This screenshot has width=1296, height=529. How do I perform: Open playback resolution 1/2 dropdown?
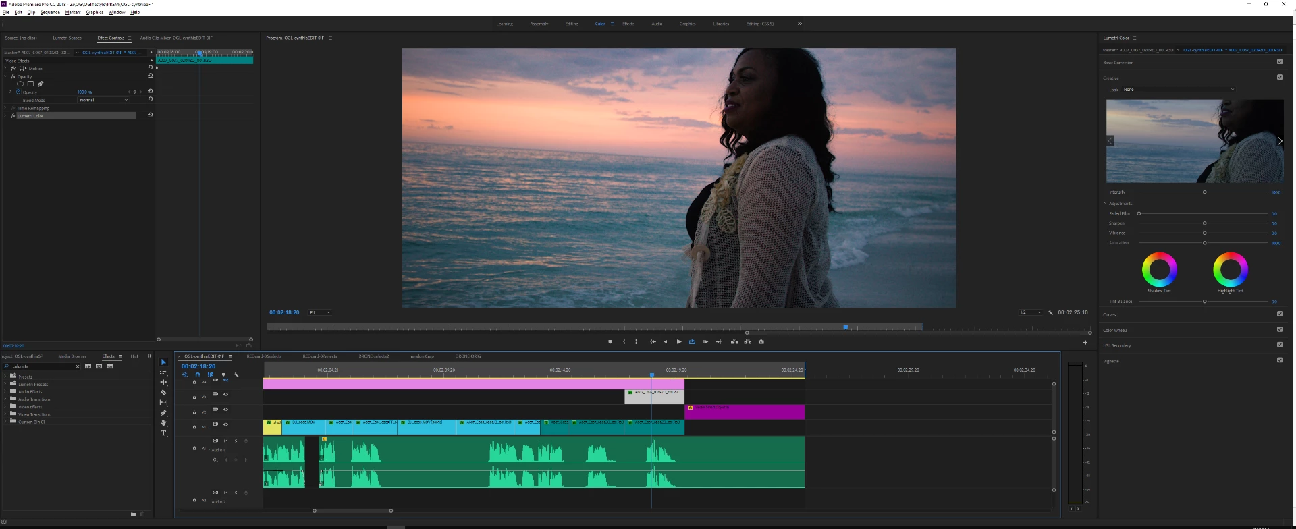[x=1030, y=312]
